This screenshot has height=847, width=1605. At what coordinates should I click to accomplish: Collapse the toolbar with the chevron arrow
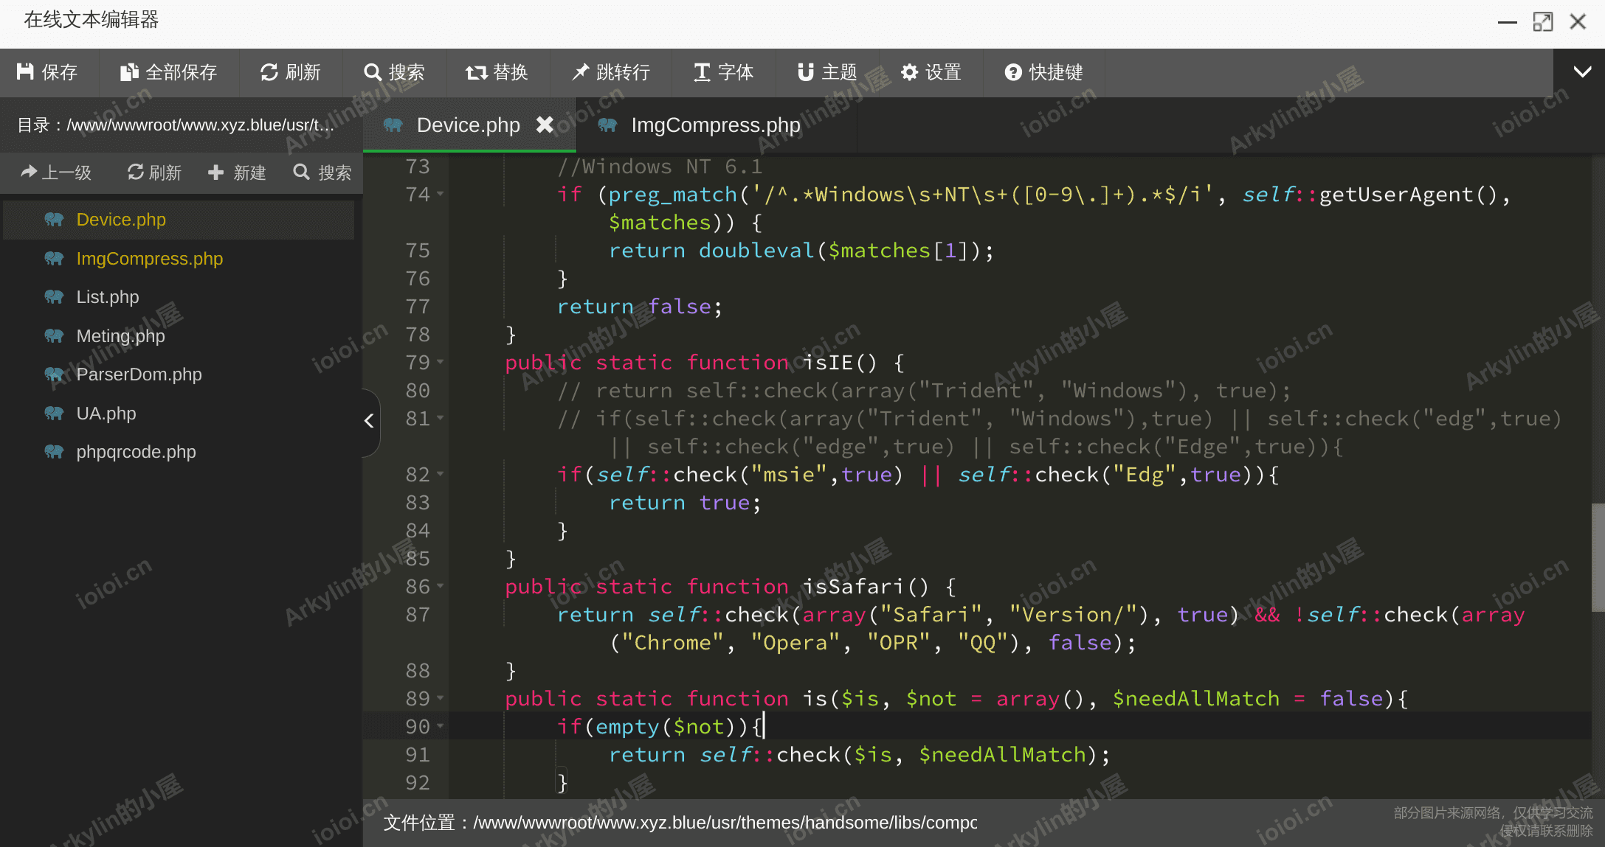click(1582, 72)
